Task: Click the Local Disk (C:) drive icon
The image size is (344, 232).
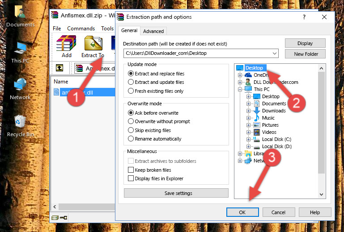Action: (x=256, y=139)
